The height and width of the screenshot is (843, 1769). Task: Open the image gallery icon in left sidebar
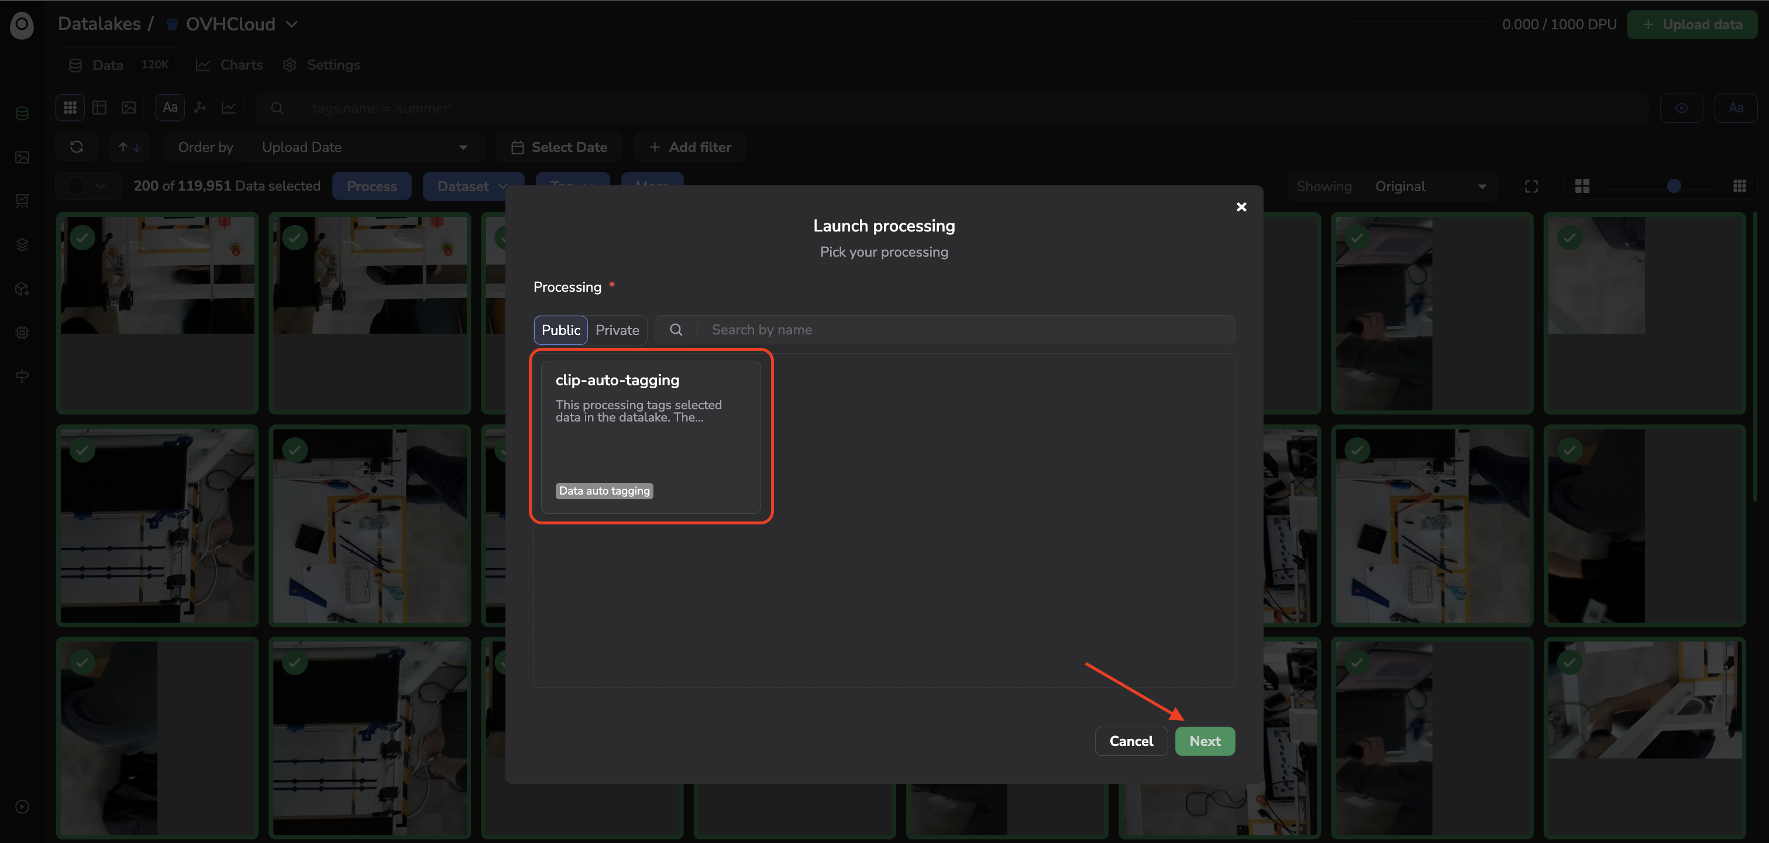click(x=22, y=157)
